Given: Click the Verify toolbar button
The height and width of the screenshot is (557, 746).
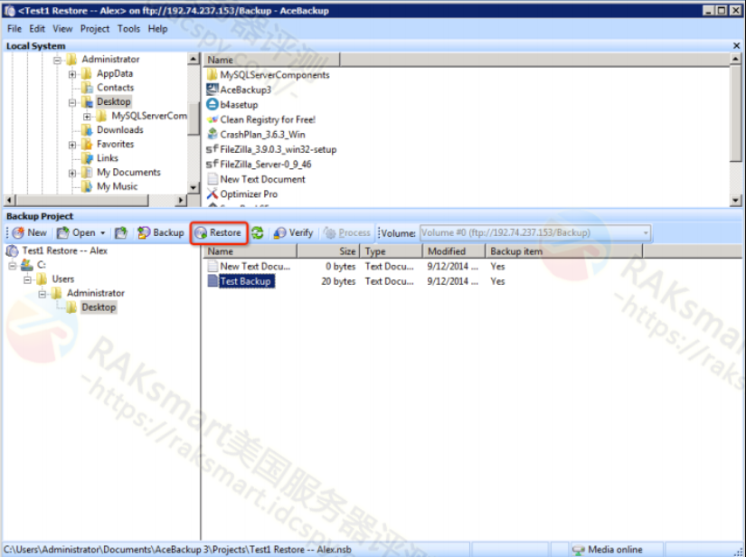Looking at the screenshot, I should [294, 232].
